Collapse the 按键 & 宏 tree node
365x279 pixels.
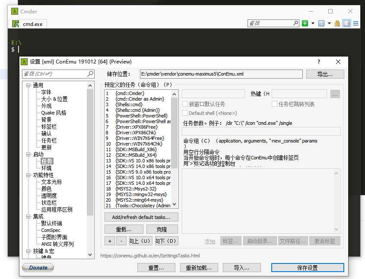[28, 251]
